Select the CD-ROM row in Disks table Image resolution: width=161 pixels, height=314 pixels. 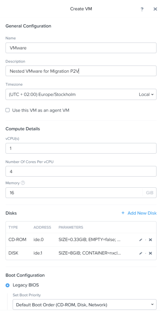pos(81,240)
